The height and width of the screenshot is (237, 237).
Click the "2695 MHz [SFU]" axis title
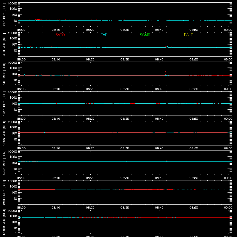click(x=4, y=133)
